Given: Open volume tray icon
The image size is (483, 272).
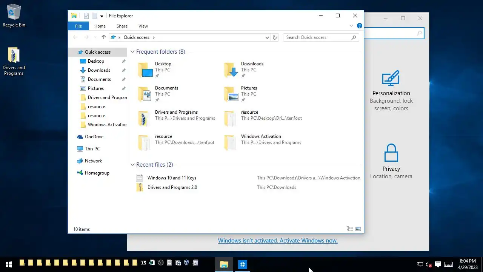Looking at the screenshot, I should (429, 264).
